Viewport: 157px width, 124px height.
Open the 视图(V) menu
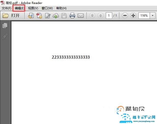click(33, 8)
